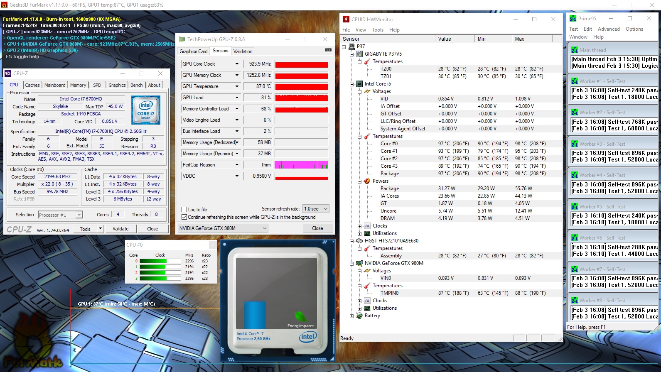Click the Clocks icon under NVIDIA GeForce GTX 980M
Viewport: 661px width, 372px height.
pyautogui.click(x=367, y=301)
